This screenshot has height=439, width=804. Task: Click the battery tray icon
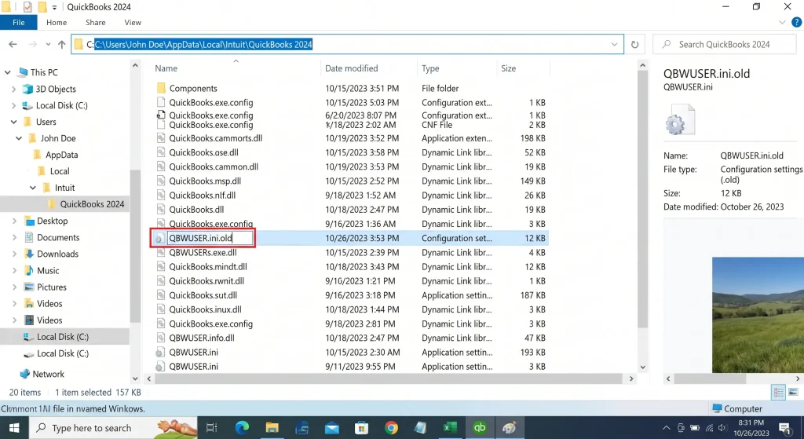(x=695, y=428)
